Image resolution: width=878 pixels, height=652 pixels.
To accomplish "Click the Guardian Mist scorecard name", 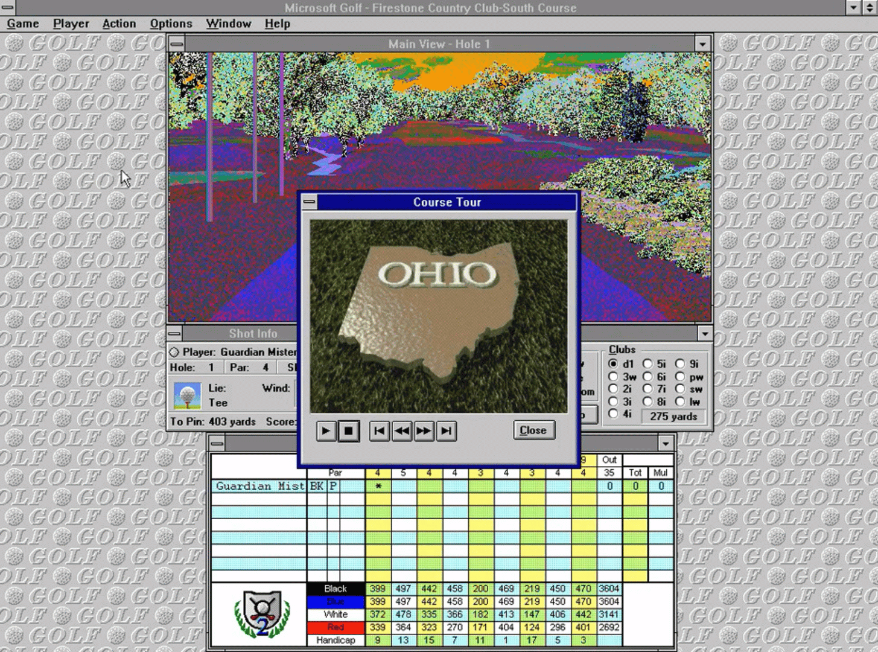I will point(259,486).
